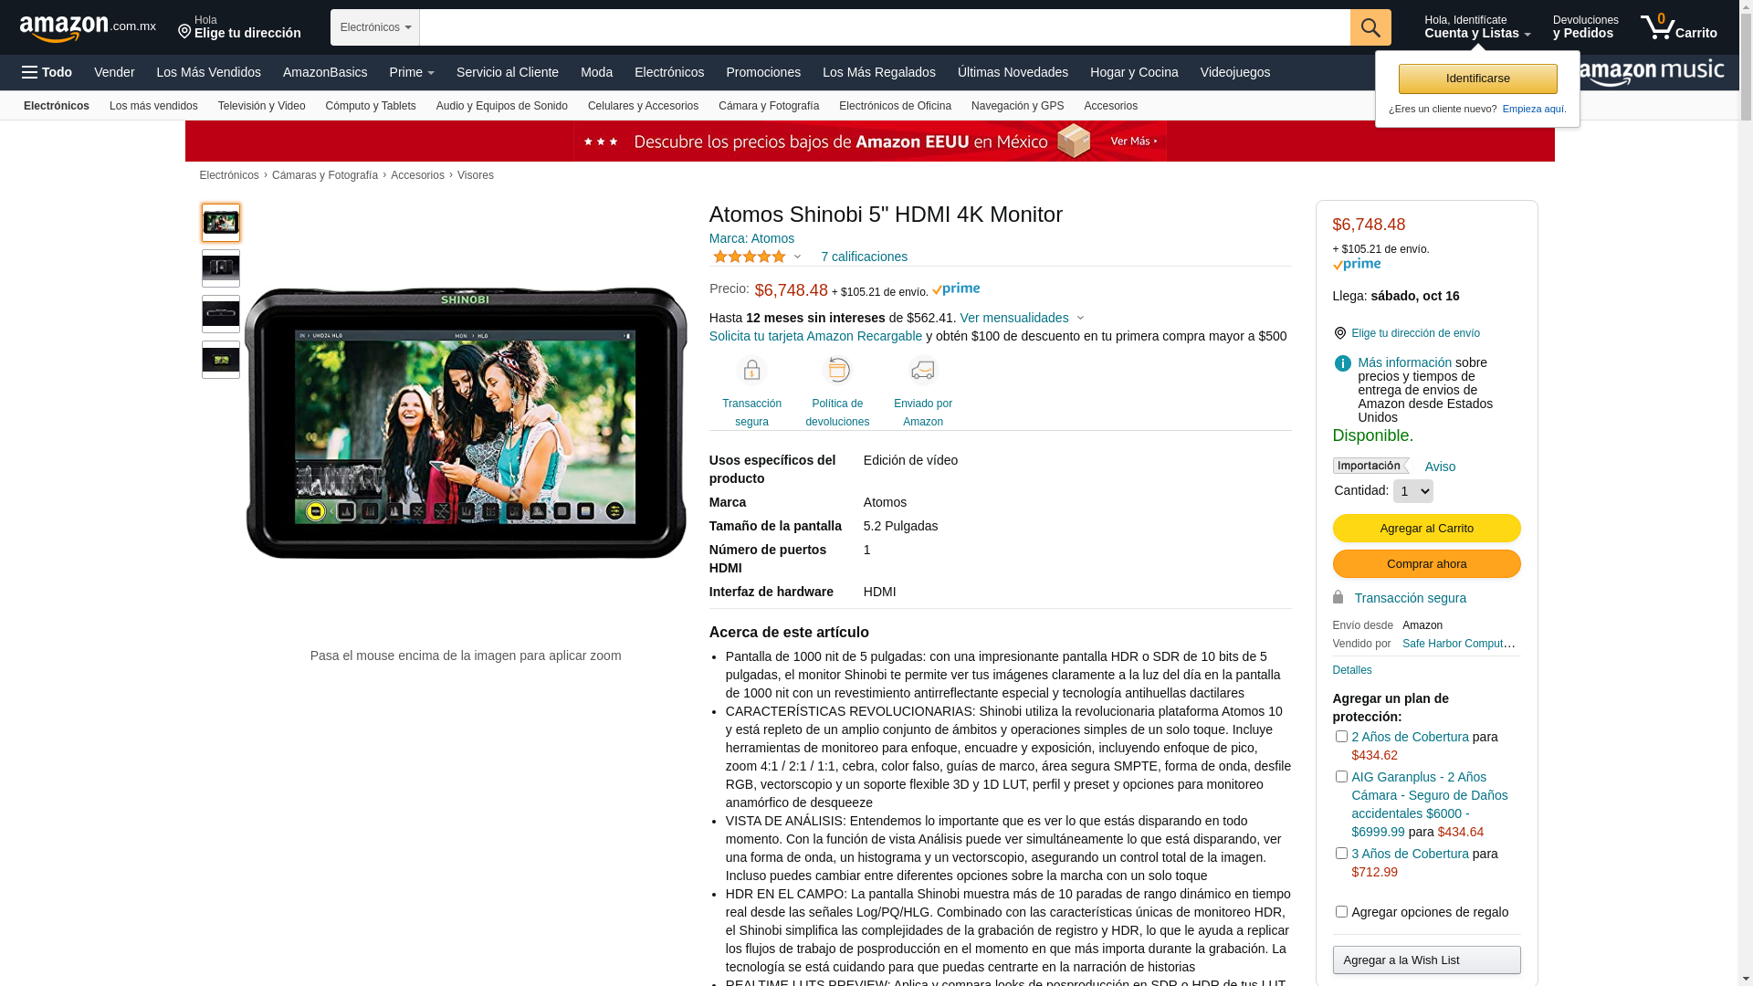The image size is (1753, 986).
Task: Open the shopping cart icon
Action: coord(1678,27)
